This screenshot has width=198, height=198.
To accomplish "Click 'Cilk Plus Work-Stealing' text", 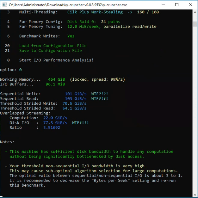I will click(95, 12).
